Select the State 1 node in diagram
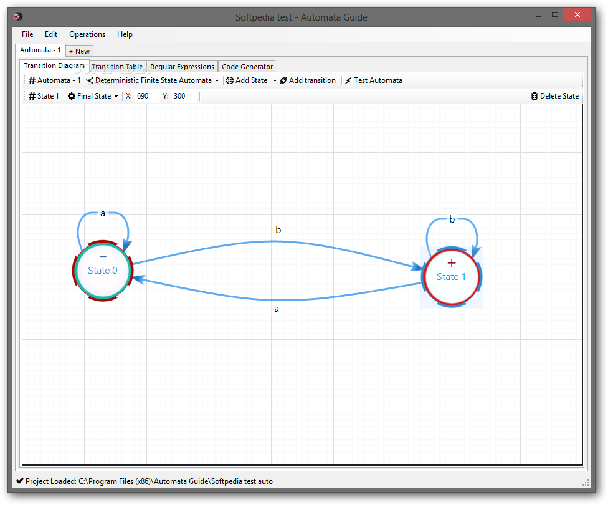 pos(452,277)
